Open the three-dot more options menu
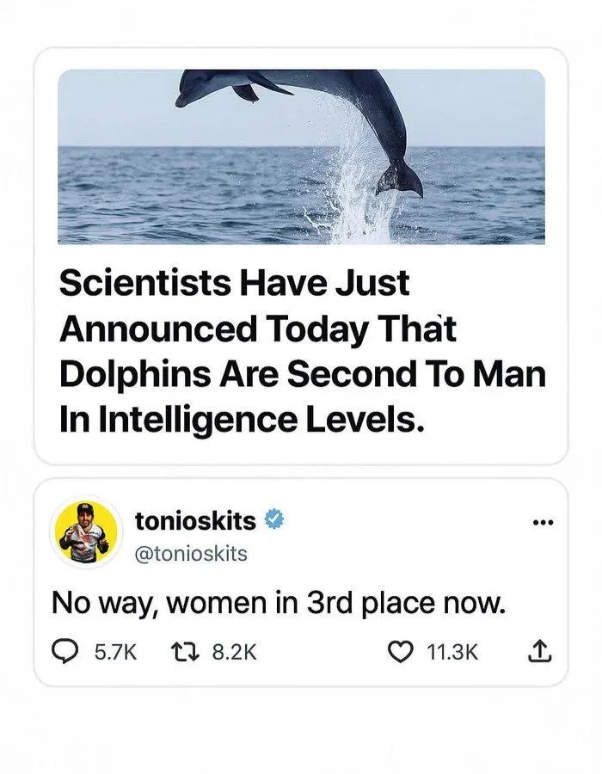 (544, 522)
